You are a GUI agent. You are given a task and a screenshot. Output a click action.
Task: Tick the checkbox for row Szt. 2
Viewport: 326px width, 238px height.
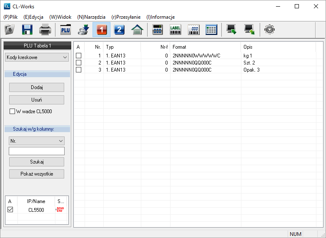tap(79, 63)
